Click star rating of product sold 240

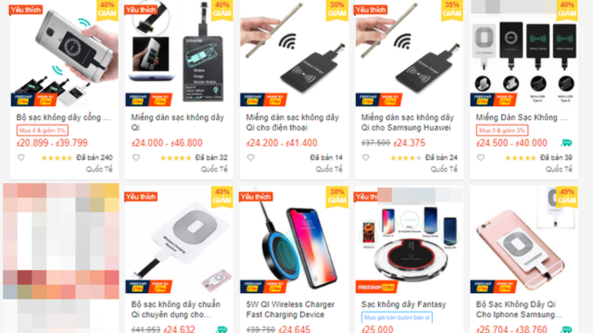[57, 158]
